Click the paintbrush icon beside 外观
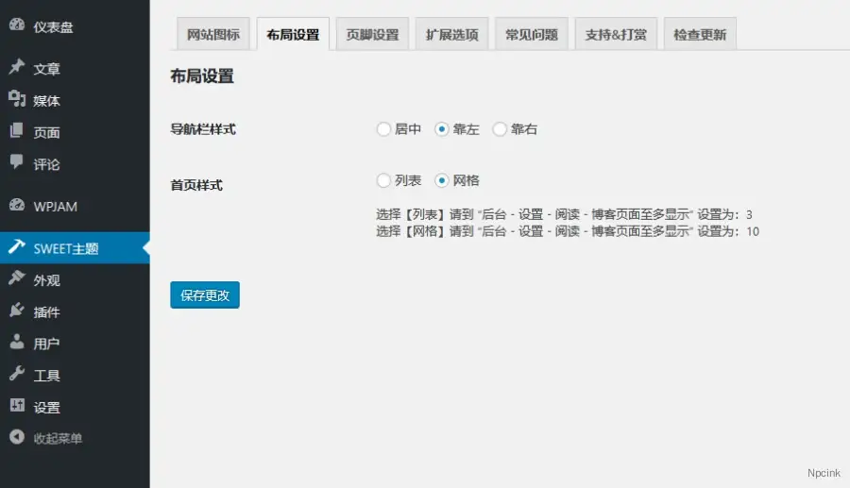This screenshot has width=850, height=488. [17, 278]
